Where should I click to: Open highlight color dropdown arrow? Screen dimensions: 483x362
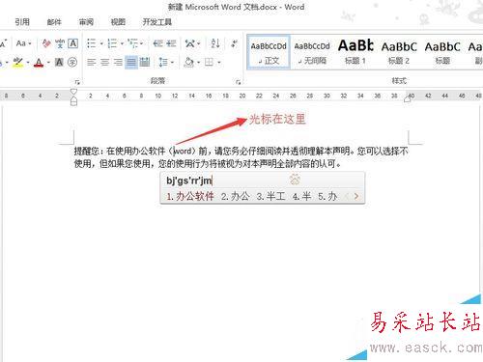[x=28, y=62]
